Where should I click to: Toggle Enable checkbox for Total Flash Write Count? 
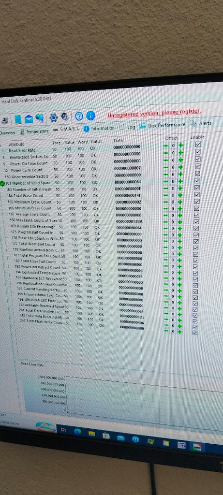click(x=195, y=333)
